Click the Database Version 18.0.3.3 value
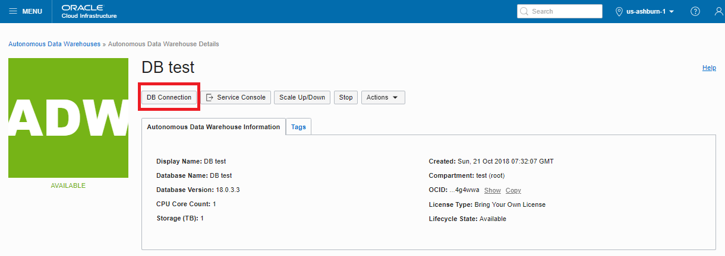 click(x=228, y=190)
